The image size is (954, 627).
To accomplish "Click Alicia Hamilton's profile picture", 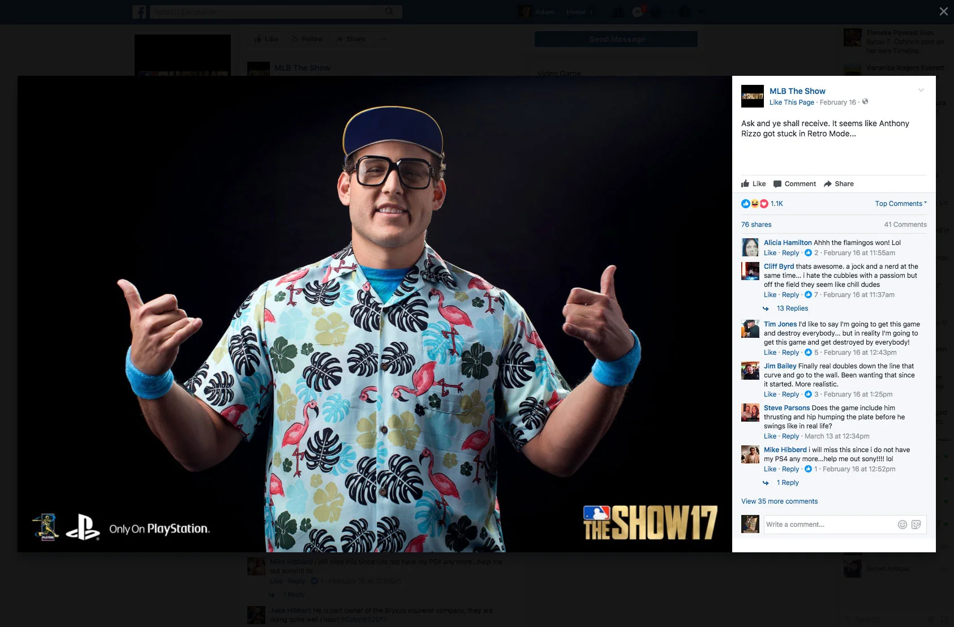I will coord(750,247).
